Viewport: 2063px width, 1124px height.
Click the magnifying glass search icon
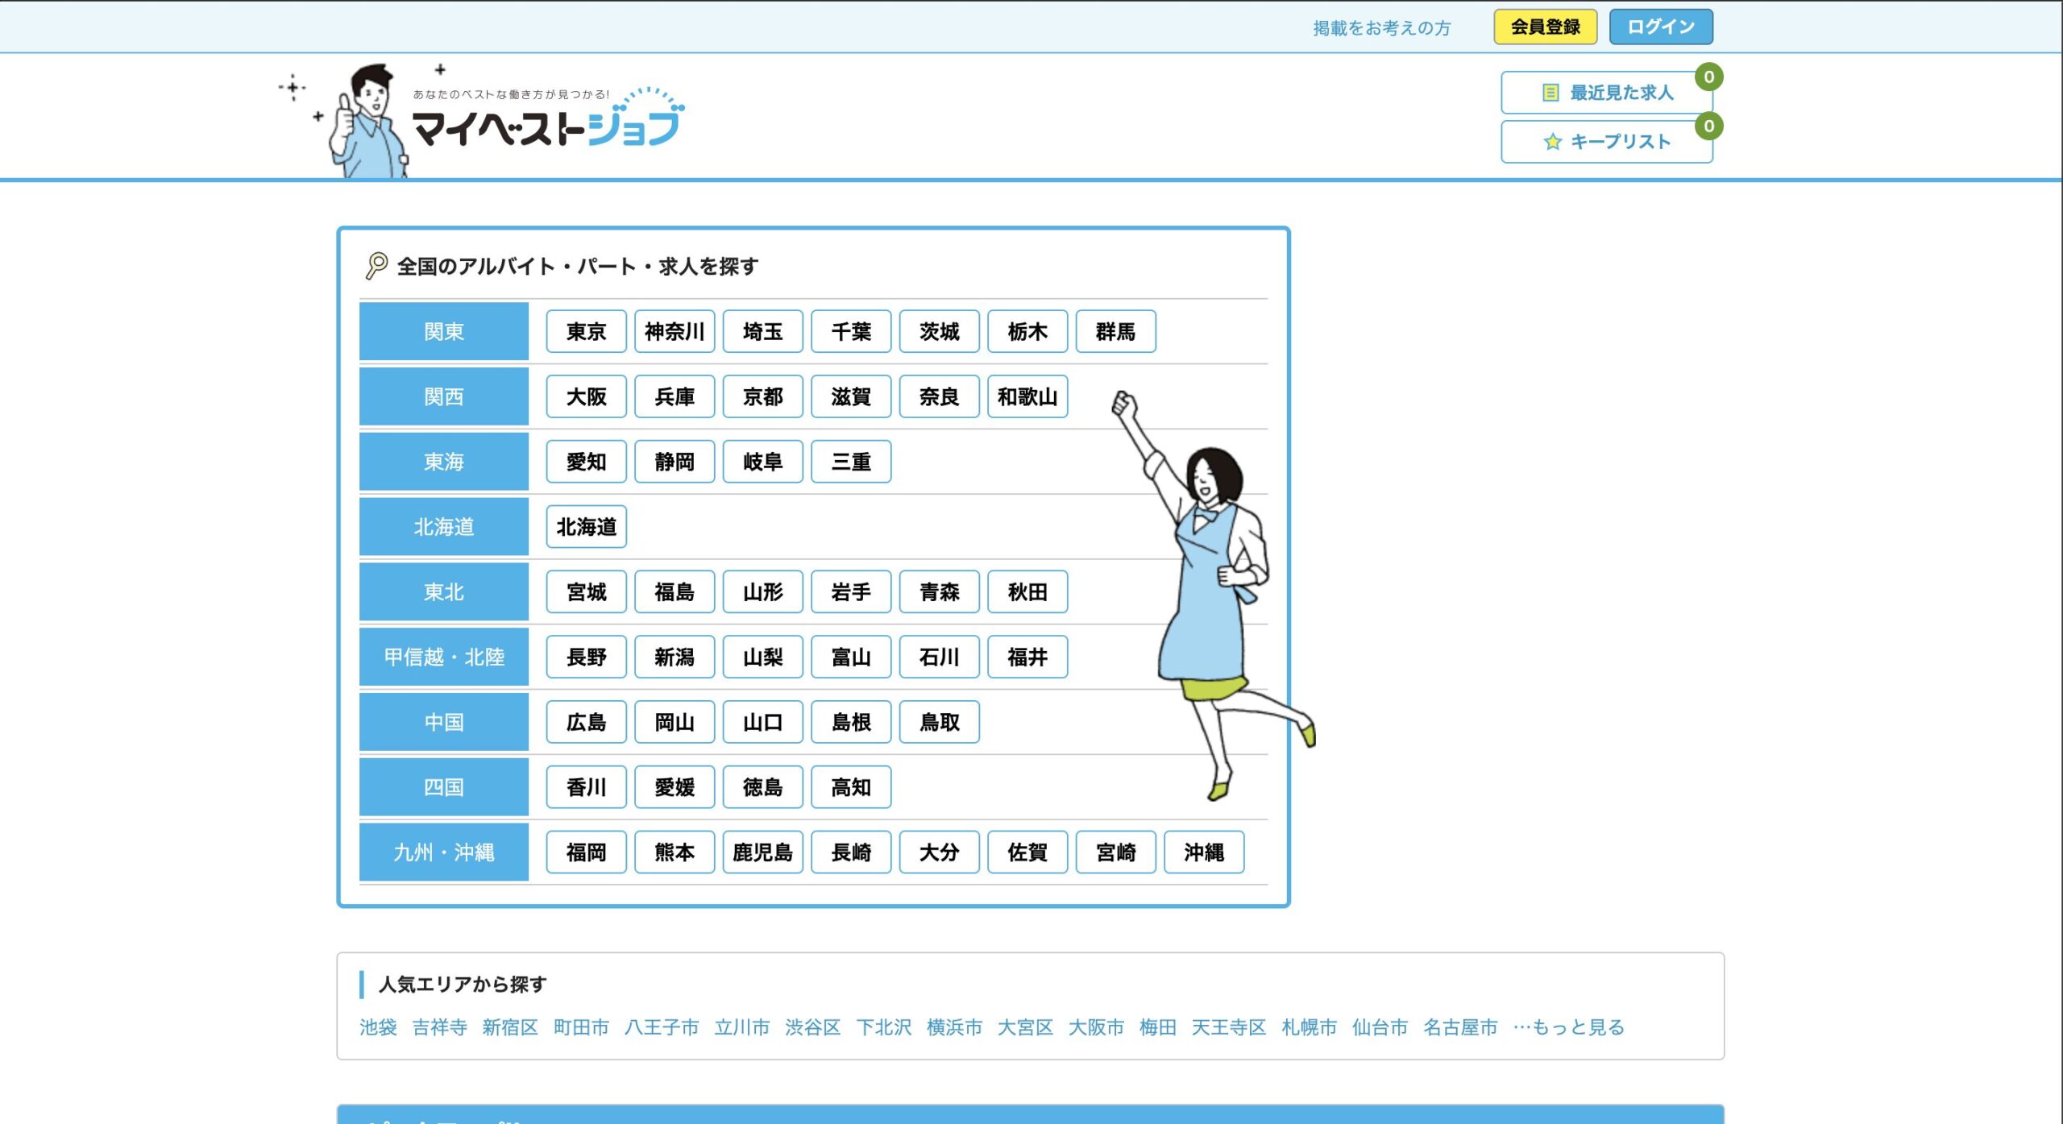376,265
